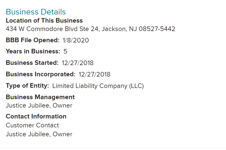Select Limited Liability Company (LLC) text
Screen dimensions: 226x150
click(98, 86)
